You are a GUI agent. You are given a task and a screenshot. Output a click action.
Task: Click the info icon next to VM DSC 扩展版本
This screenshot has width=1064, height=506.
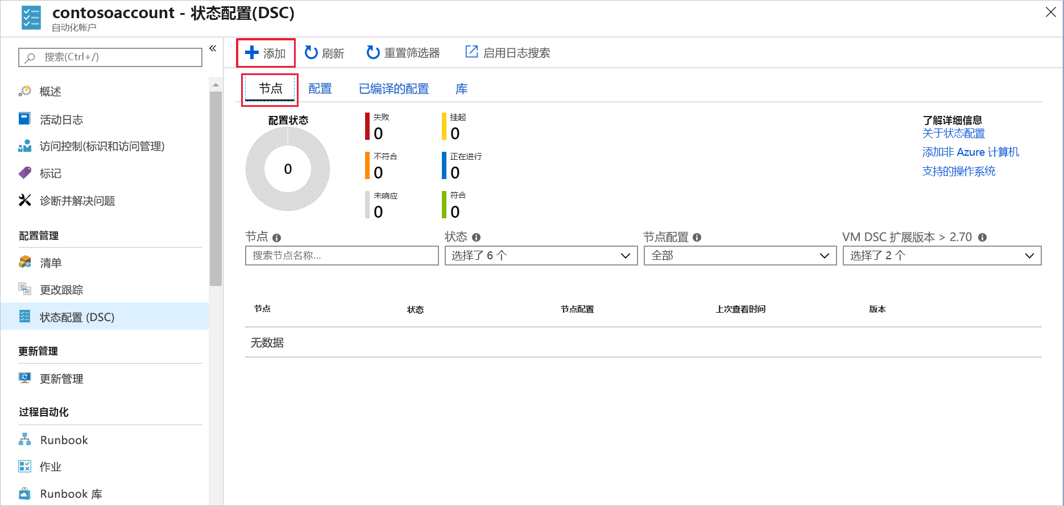point(982,238)
